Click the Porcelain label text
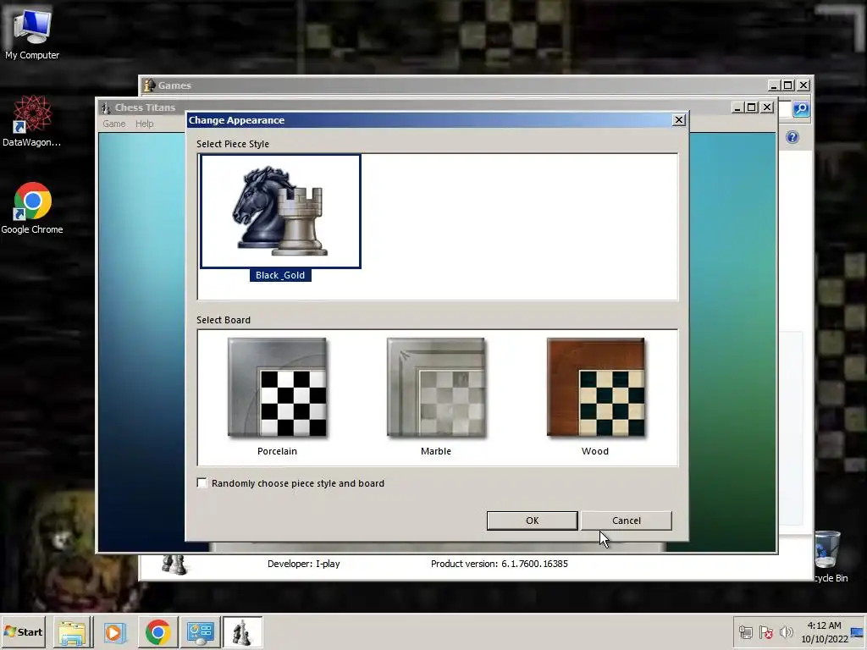The image size is (867, 650). [277, 451]
